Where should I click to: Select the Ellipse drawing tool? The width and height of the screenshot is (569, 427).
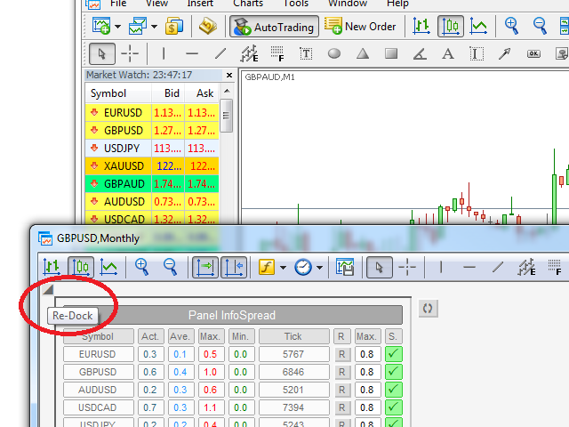[334, 53]
